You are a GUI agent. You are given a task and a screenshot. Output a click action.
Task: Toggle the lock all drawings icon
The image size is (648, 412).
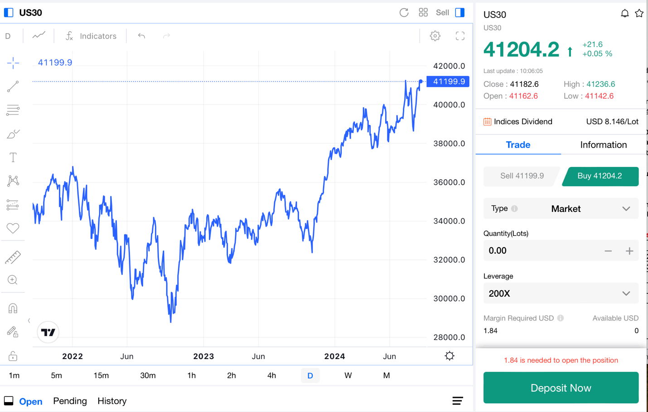13,356
